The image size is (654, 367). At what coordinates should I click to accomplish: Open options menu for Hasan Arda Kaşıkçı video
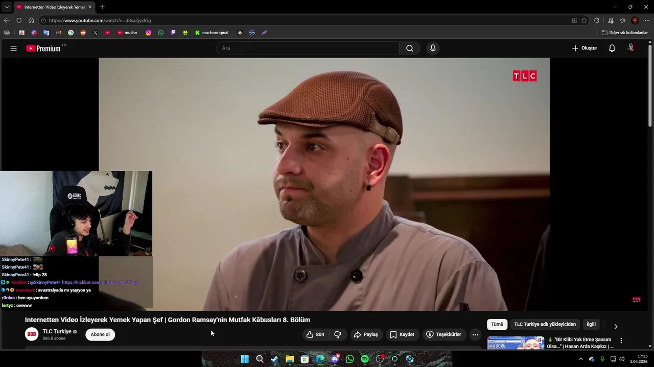pos(621,340)
